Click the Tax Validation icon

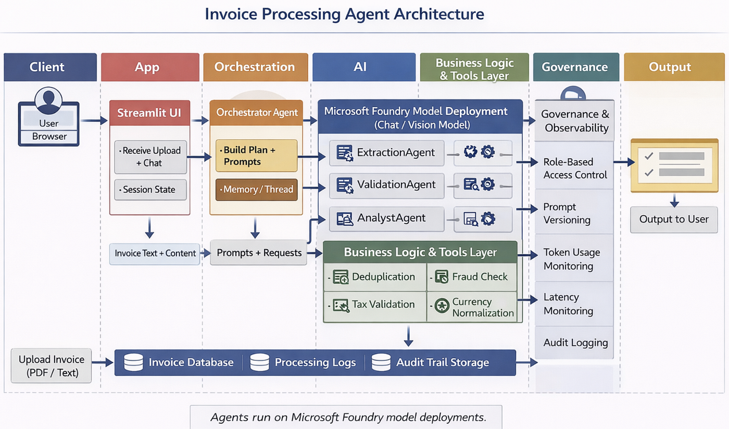tap(341, 305)
